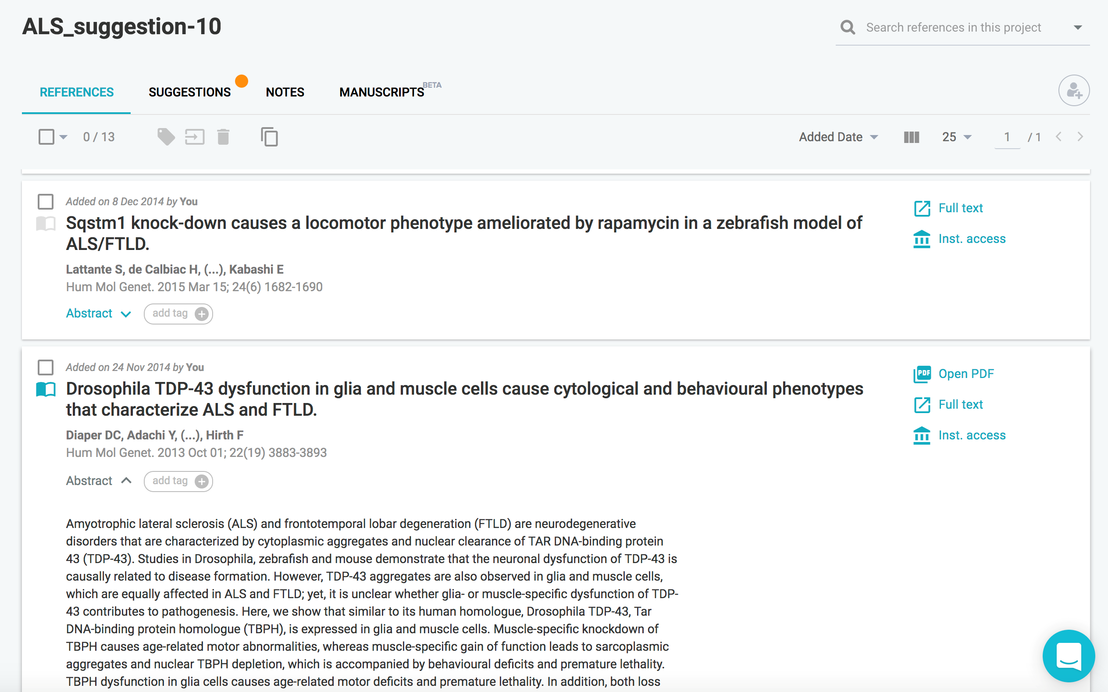Switch to the Manuscripts tab
This screenshot has height=692, width=1108.
(381, 92)
